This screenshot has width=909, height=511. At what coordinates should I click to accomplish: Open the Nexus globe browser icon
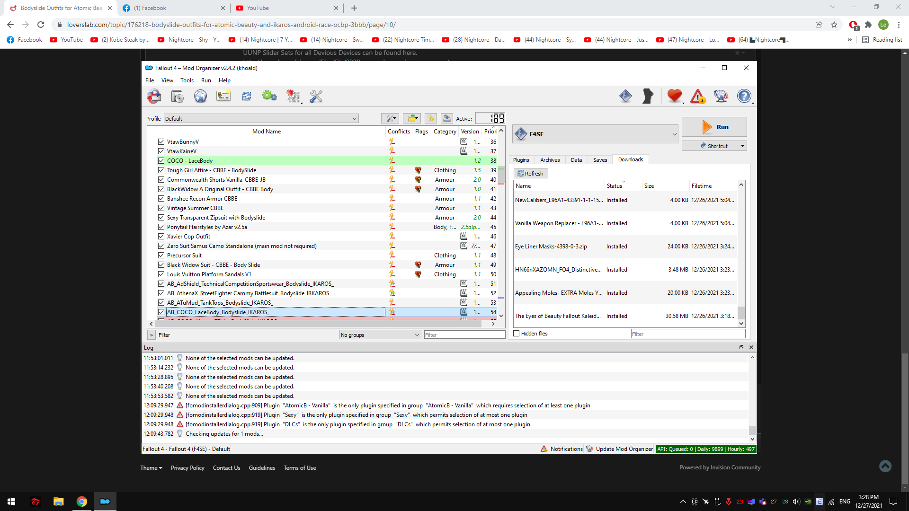tap(200, 97)
